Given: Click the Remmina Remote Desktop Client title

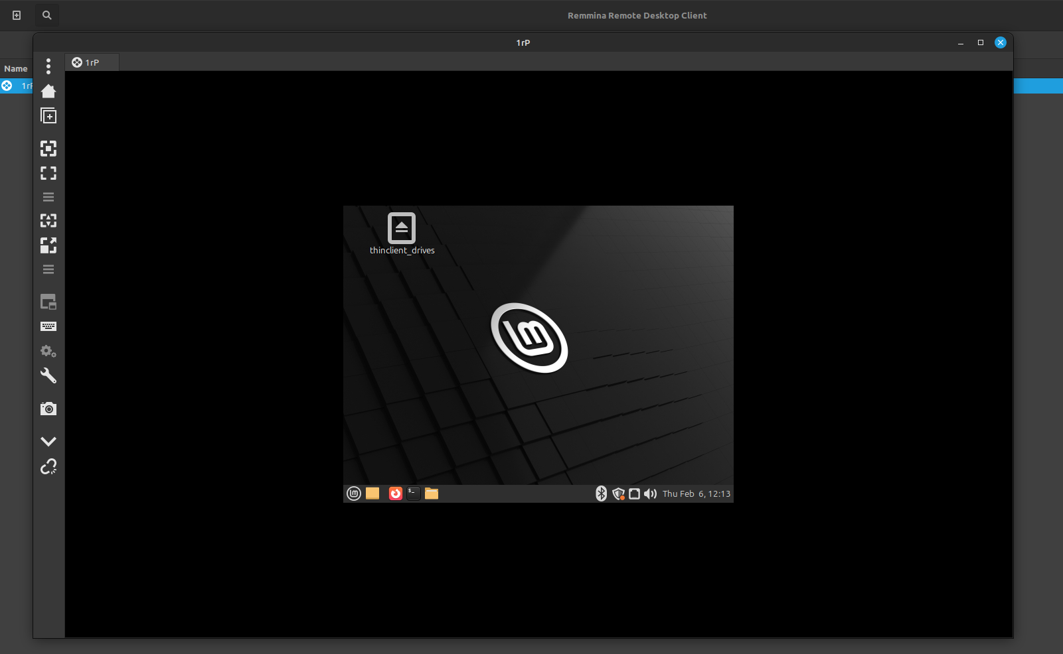Looking at the screenshot, I should pyautogui.click(x=637, y=15).
